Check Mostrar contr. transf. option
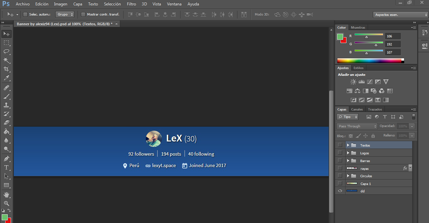 tap(83, 14)
